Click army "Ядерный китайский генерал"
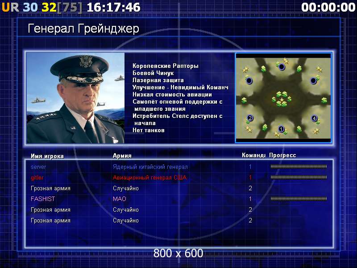Viewport: 357px width, 268px height. click(150, 167)
